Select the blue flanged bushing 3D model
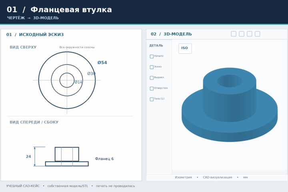The width and height of the screenshot is (288, 192). 230,105
